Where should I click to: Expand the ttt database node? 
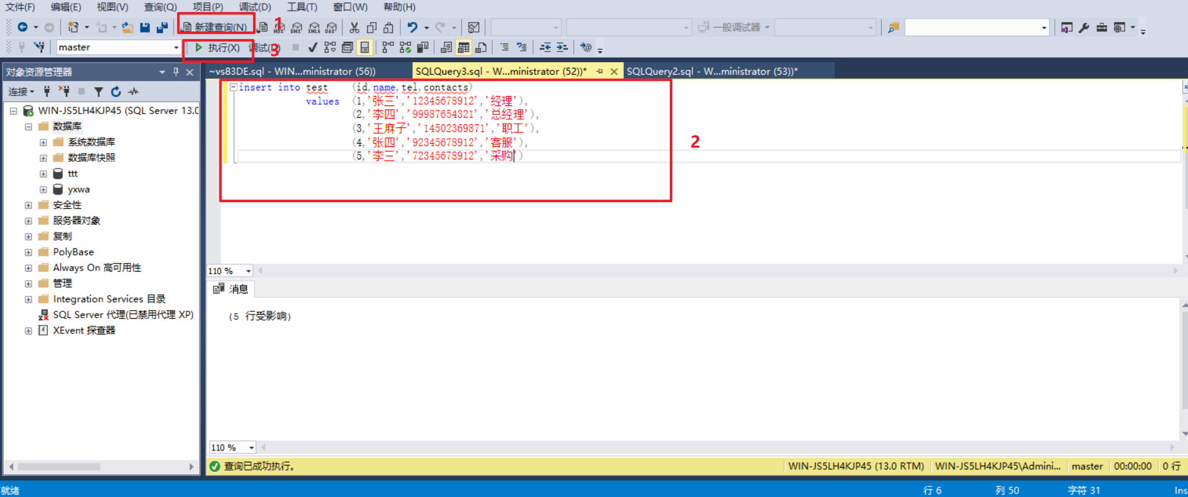point(43,174)
